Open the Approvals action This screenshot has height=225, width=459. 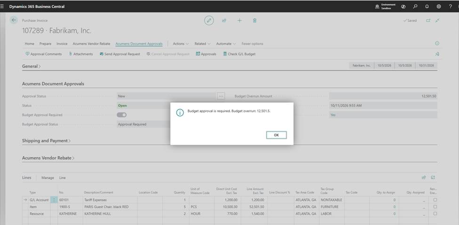[206, 54]
